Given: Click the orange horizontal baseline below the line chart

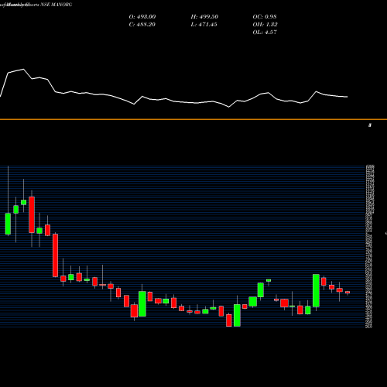Looking at the screenshot, I should click(x=193, y=119).
